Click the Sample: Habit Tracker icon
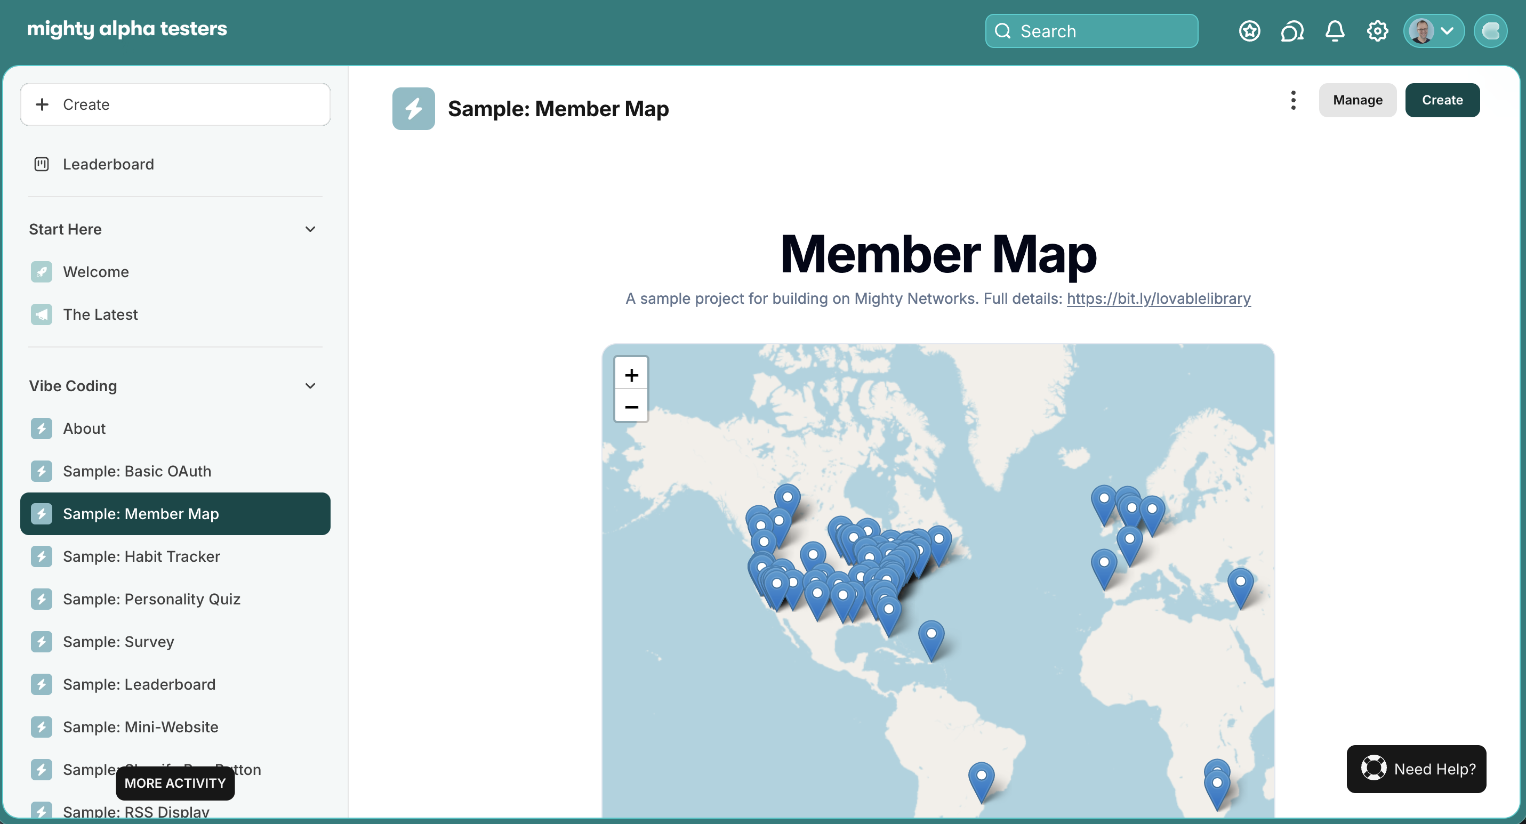This screenshot has height=824, width=1526. tap(42, 556)
